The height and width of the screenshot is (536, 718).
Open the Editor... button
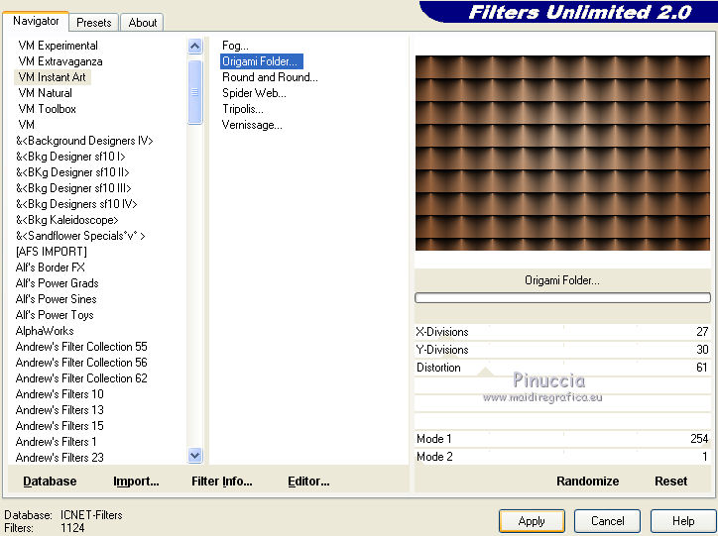pos(308,482)
